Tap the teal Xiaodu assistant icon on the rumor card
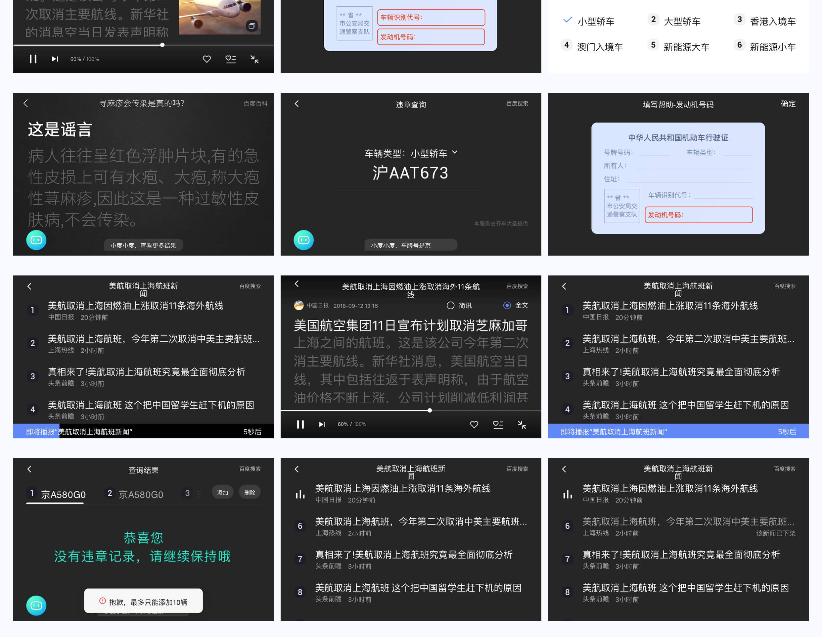The height and width of the screenshot is (637, 822). 36,240
